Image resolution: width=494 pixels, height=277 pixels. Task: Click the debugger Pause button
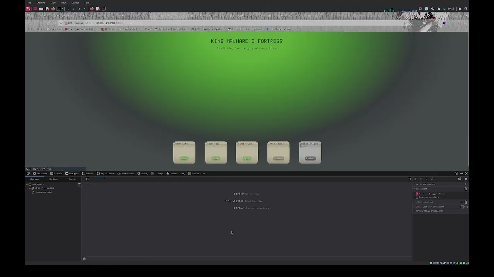click(x=415, y=179)
